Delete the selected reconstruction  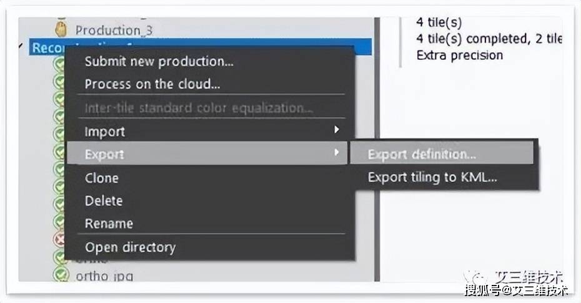point(103,201)
